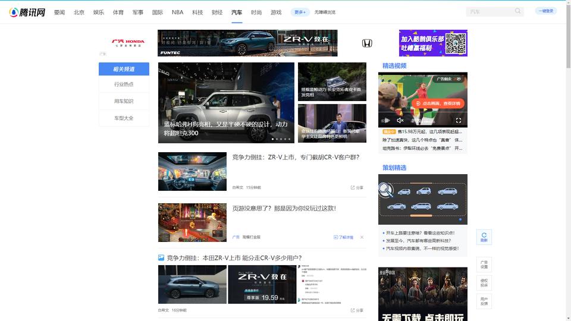Open 用车知识 sidebar channel

(124, 101)
